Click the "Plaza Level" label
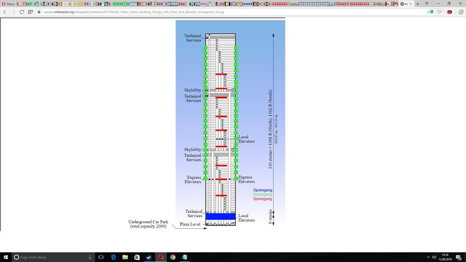The height and width of the screenshot is (262, 466). click(x=190, y=224)
